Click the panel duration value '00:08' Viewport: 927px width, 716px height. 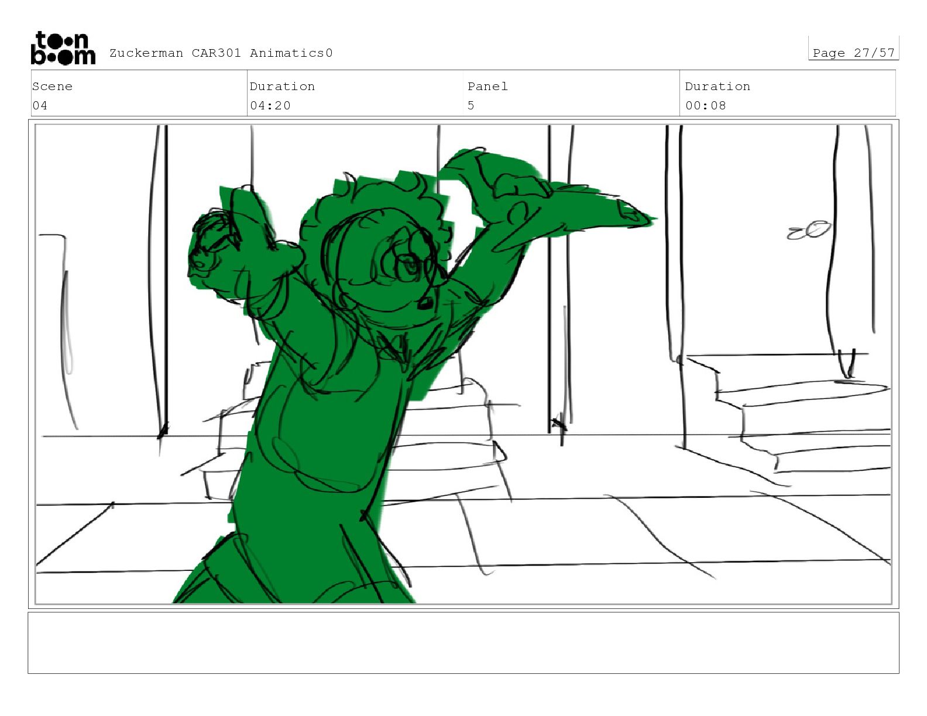[x=706, y=106]
